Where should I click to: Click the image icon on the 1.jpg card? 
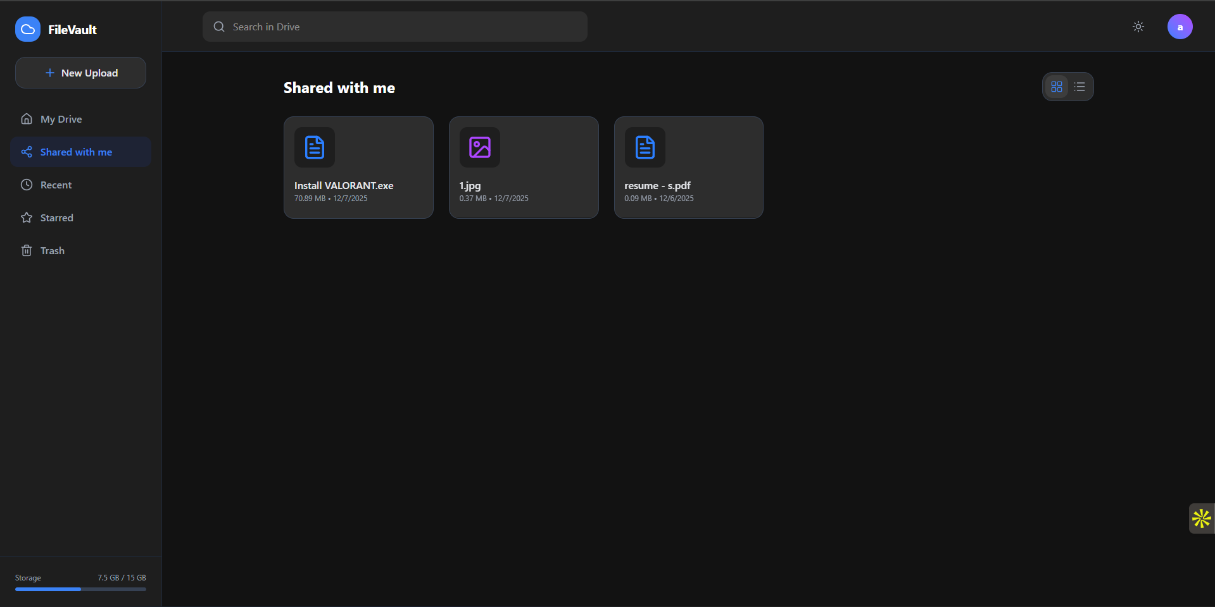(x=479, y=147)
